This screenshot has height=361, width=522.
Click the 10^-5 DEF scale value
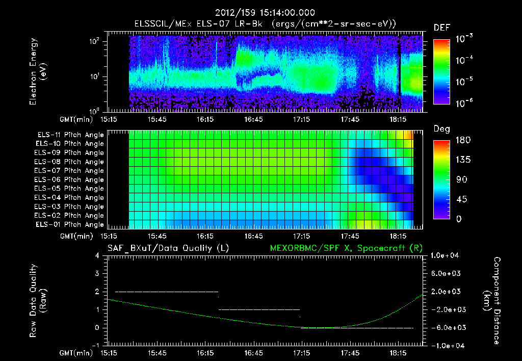point(464,81)
